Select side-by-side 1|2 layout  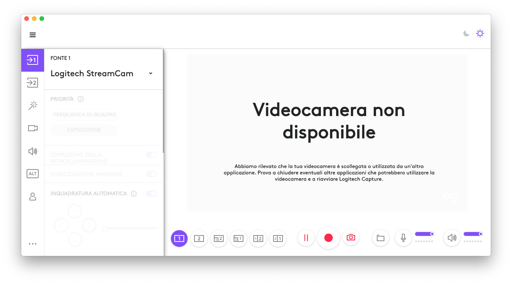258,238
